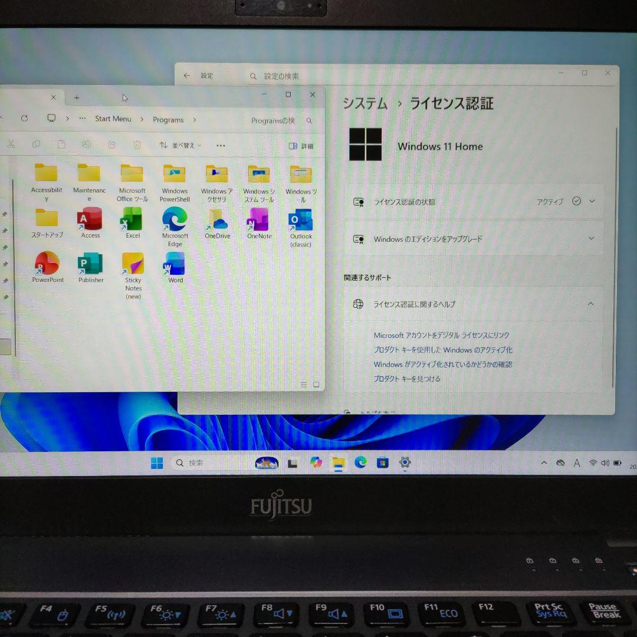The width and height of the screenshot is (637, 637).
Task: Click the Cut icon in Explorer toolbar
Action: tap(11, 145)
